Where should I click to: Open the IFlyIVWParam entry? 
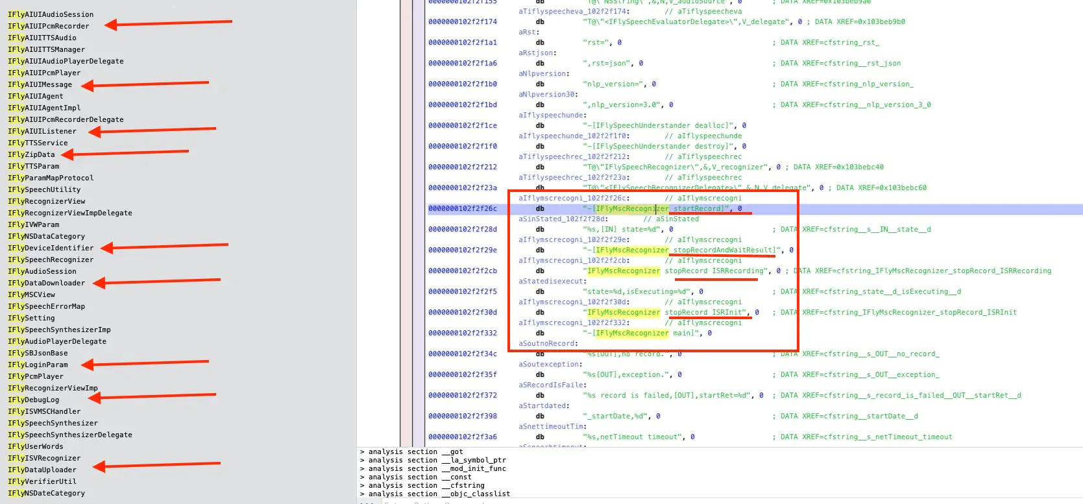(34, 224)
